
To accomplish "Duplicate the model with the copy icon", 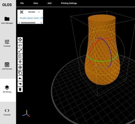I will click(20, 73).
